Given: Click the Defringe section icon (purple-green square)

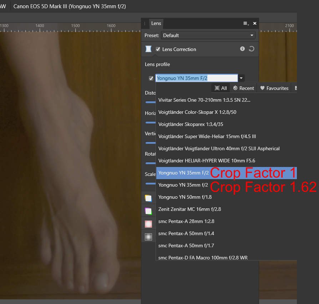Looking at the screenshot, I should click(x=148, y=211).
